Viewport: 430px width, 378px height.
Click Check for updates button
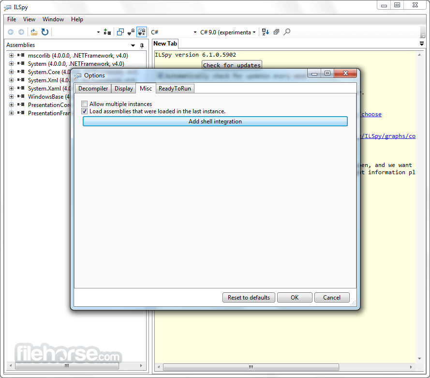[x=232, y=65]
